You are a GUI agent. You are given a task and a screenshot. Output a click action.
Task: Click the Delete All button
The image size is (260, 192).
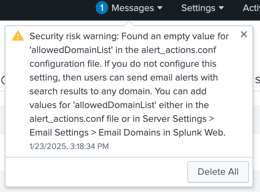click(218, 172)
